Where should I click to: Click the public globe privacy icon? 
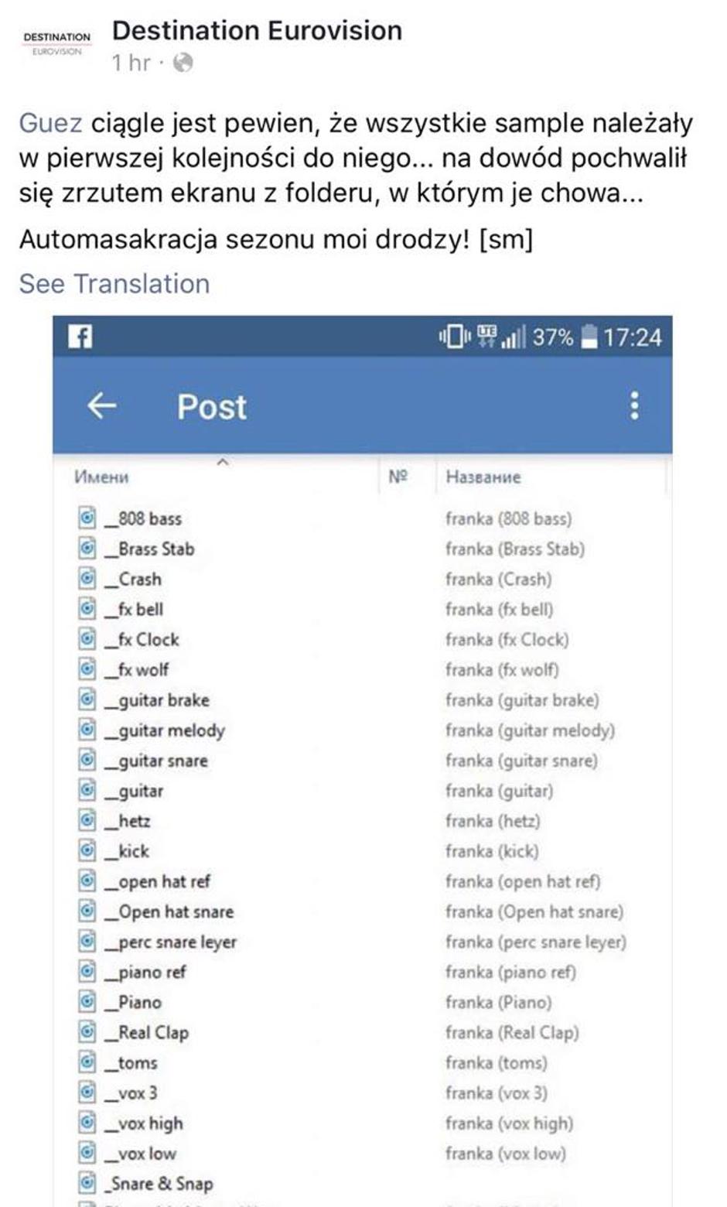[x=183, y=63]
